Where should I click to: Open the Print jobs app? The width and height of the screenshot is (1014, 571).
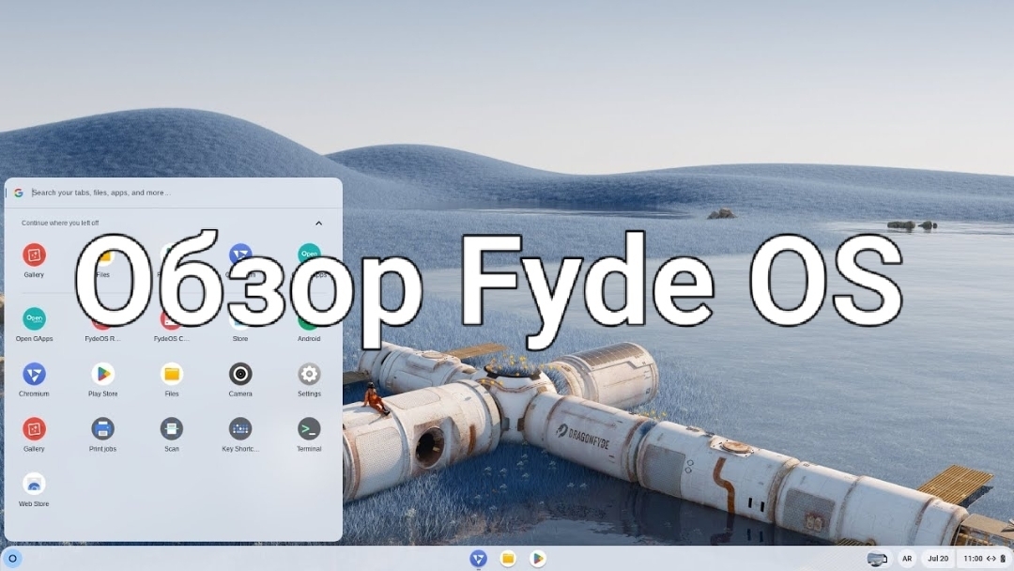click(x=103, y=435)
